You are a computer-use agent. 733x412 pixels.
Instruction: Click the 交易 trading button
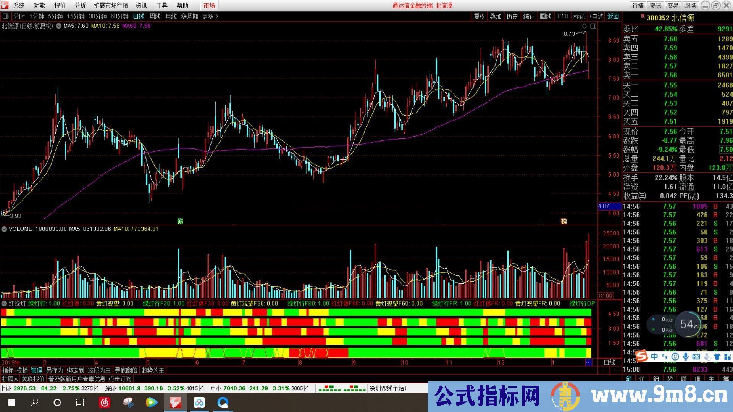673,5
